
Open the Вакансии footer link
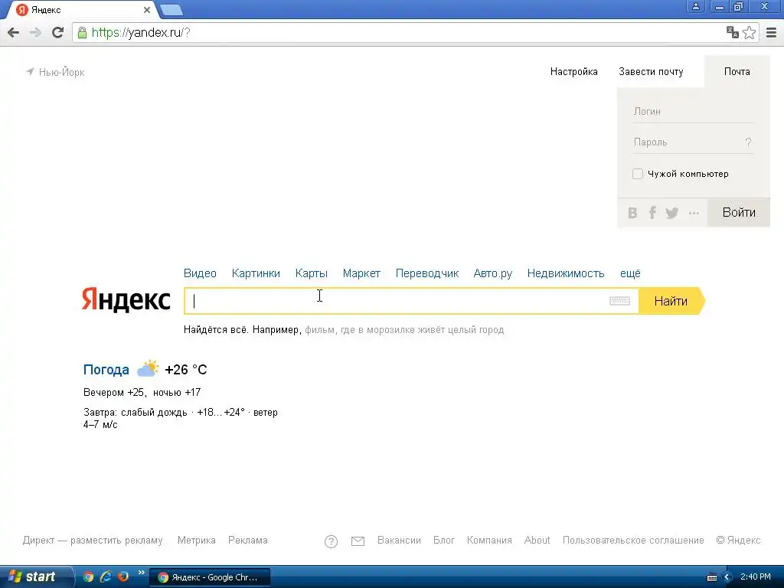[x=399, y=541]
